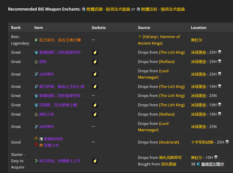The image size is (233, 173).
Task: Click the Alliance faction icon beside 哀难的终结
Action: pyautogui.click(x=36, y=139)
